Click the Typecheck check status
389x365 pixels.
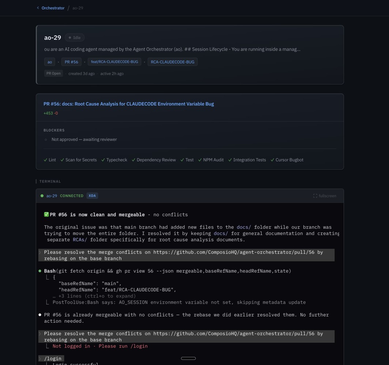(114, 160)
